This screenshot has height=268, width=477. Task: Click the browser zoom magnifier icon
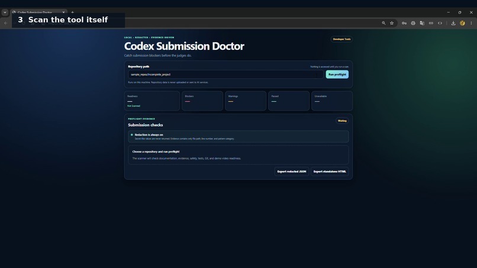point(383,23)
